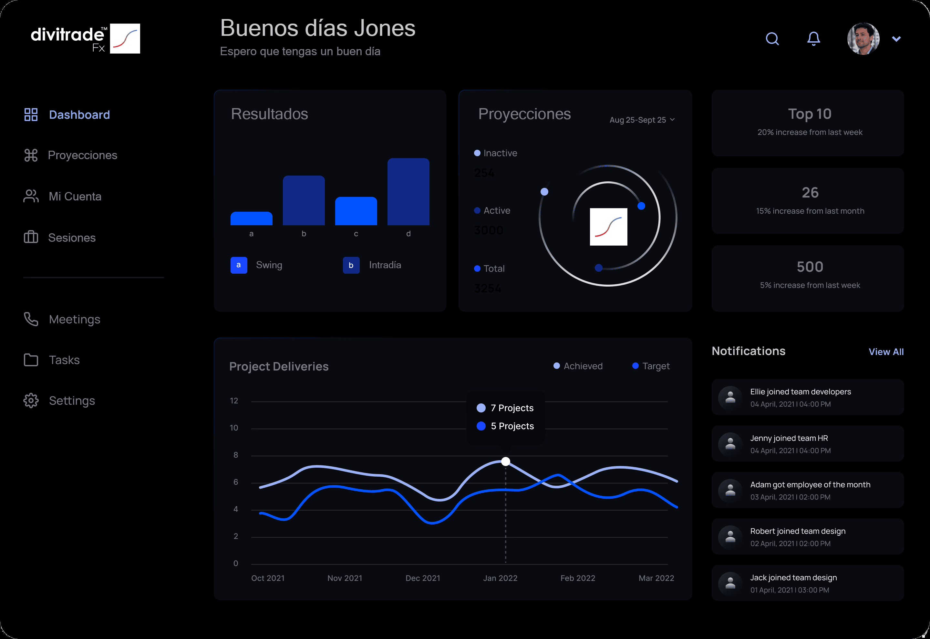Toggle the Swing legend swatch
This screenshot has width=930, height=639.
pyautogui.click(x=239, y=265)
